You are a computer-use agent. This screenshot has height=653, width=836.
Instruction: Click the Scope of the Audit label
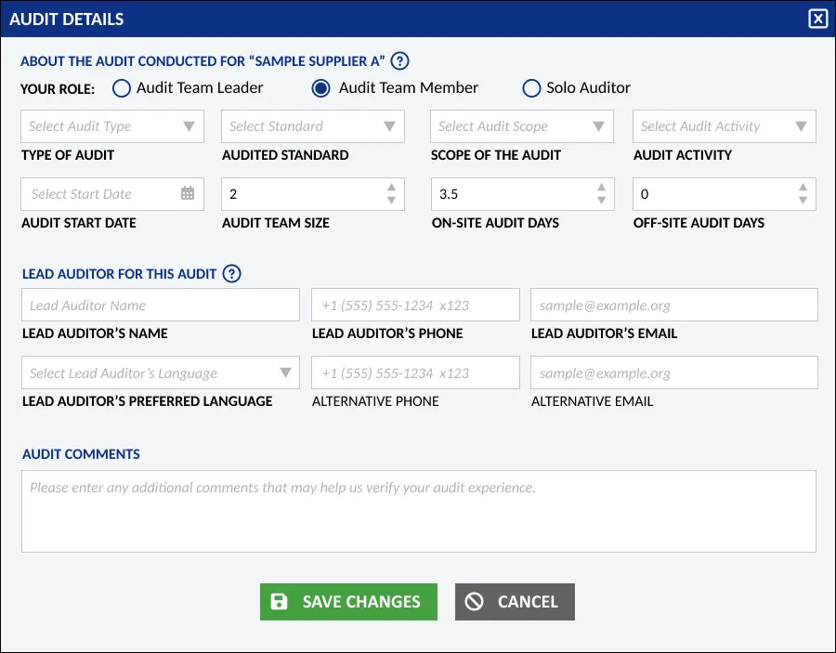coord(496,155)
